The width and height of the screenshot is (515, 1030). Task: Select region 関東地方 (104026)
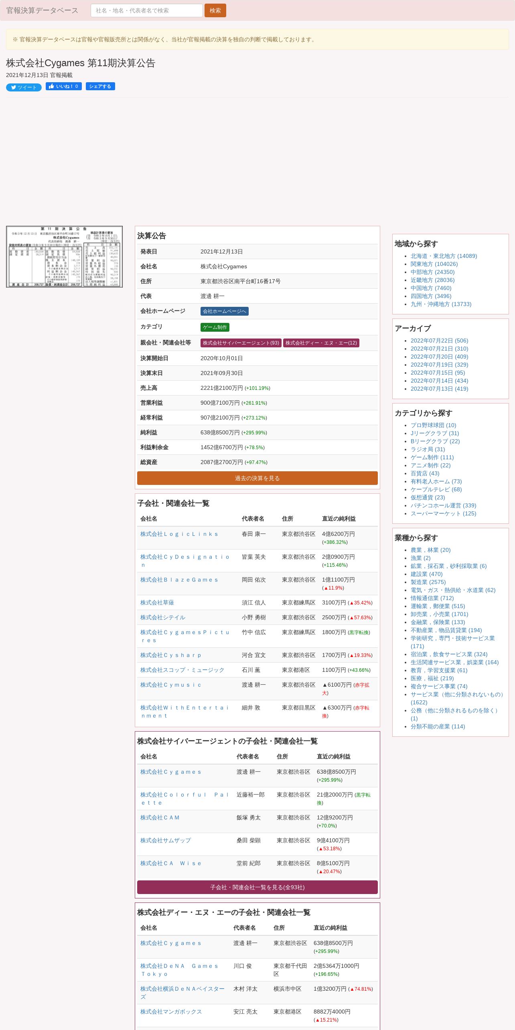pyautogui.click(x=434, y=264)
